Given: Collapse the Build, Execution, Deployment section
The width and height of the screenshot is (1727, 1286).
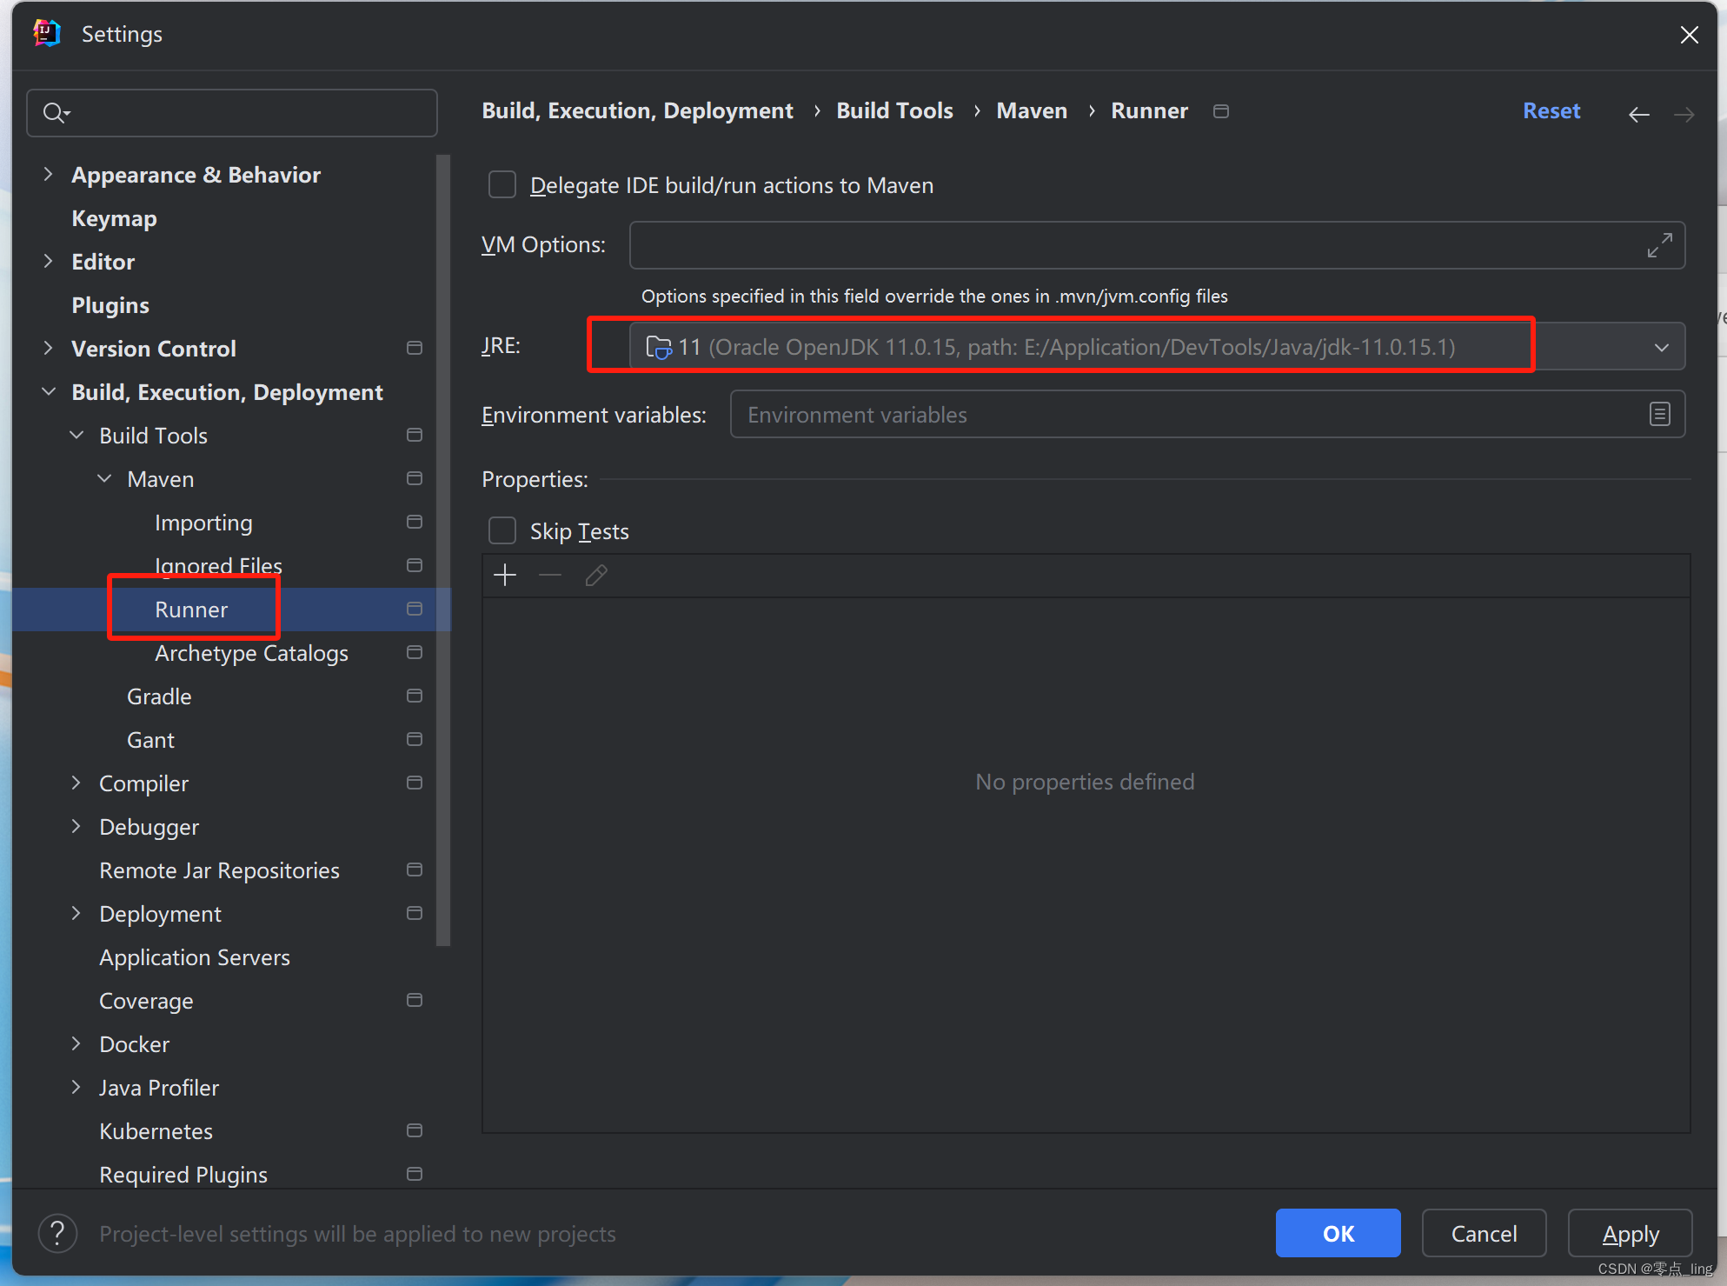Looking at the screenshot, I should click(49, 392).
